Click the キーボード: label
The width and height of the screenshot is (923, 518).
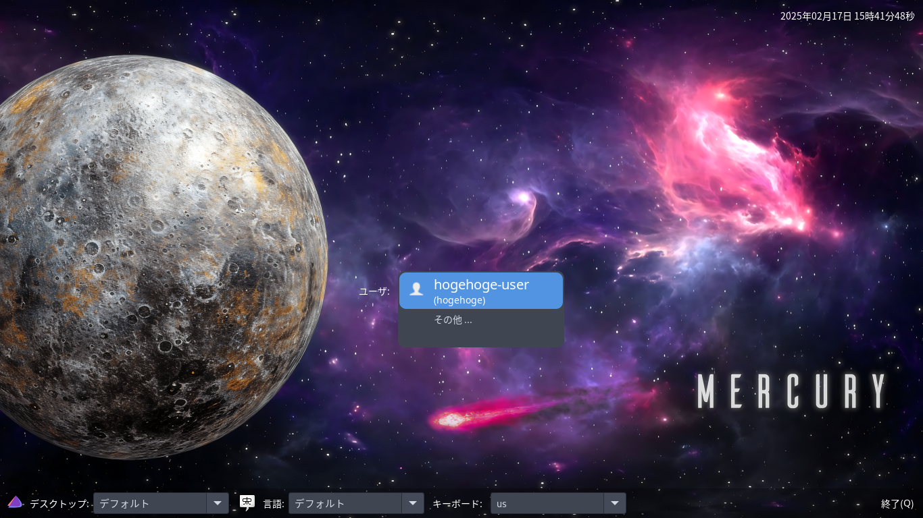pos(457,504)
